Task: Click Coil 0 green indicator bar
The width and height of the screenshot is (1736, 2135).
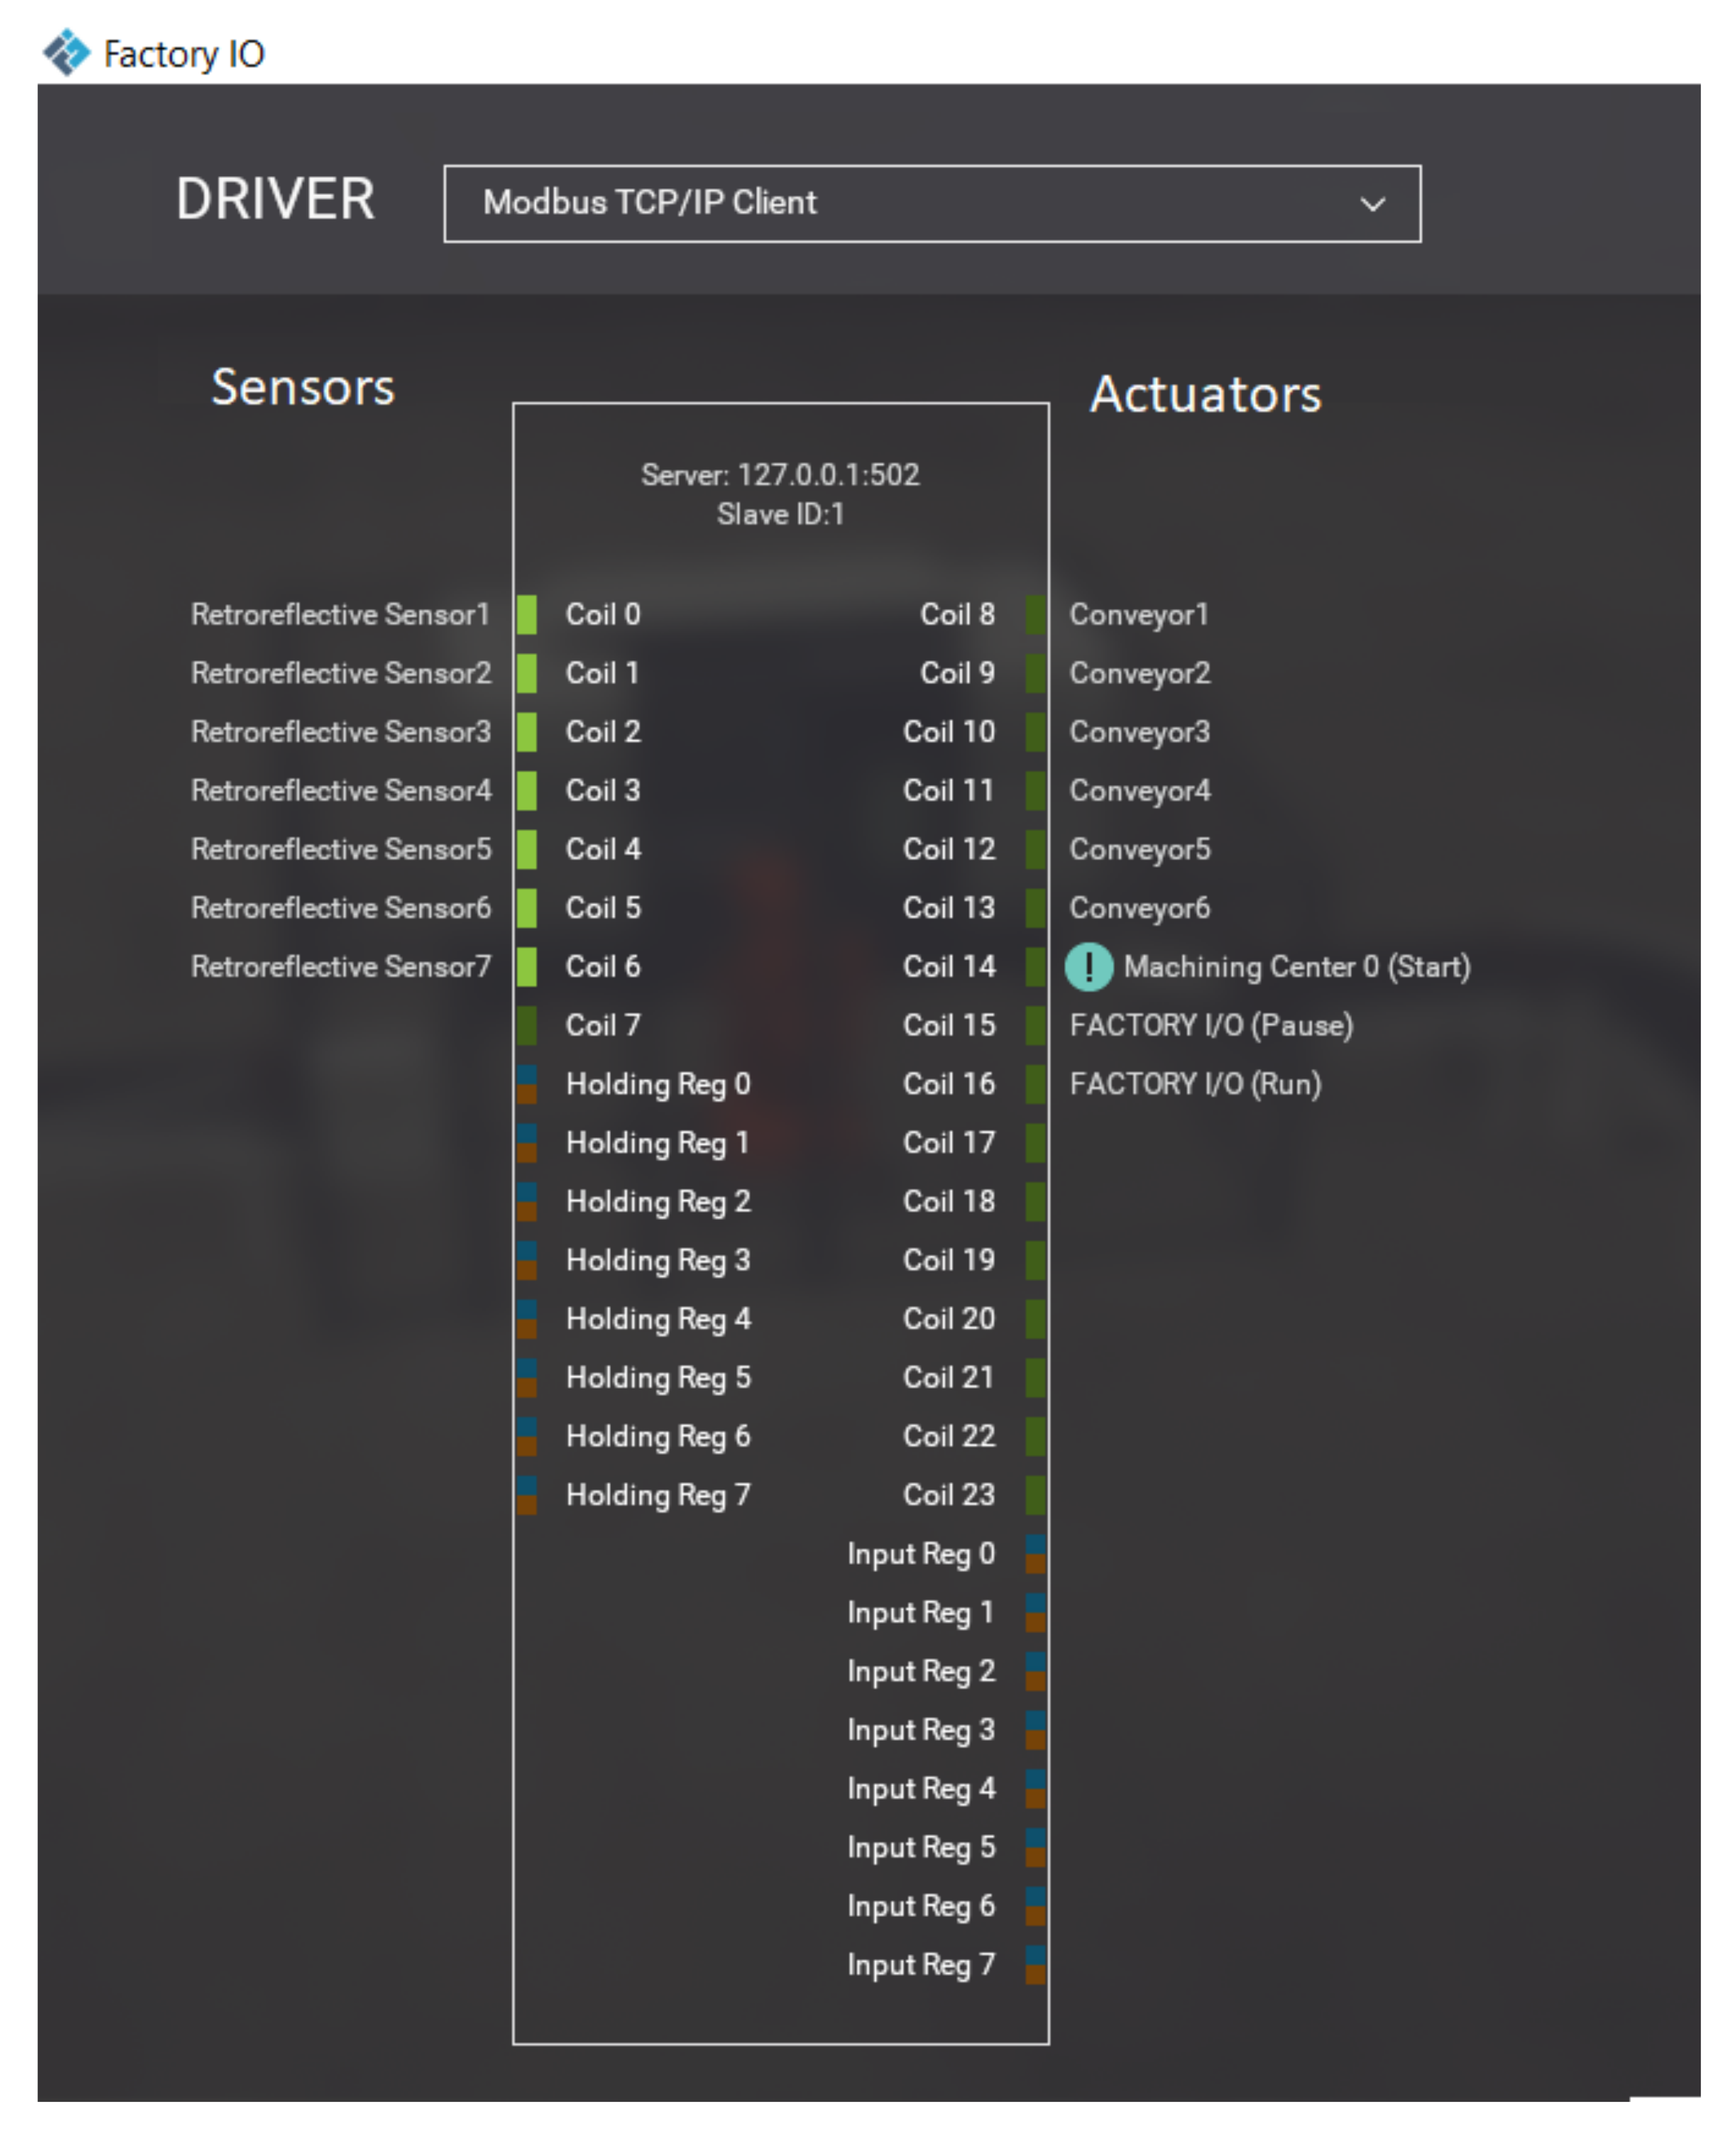Action: (x=527, y=614)
